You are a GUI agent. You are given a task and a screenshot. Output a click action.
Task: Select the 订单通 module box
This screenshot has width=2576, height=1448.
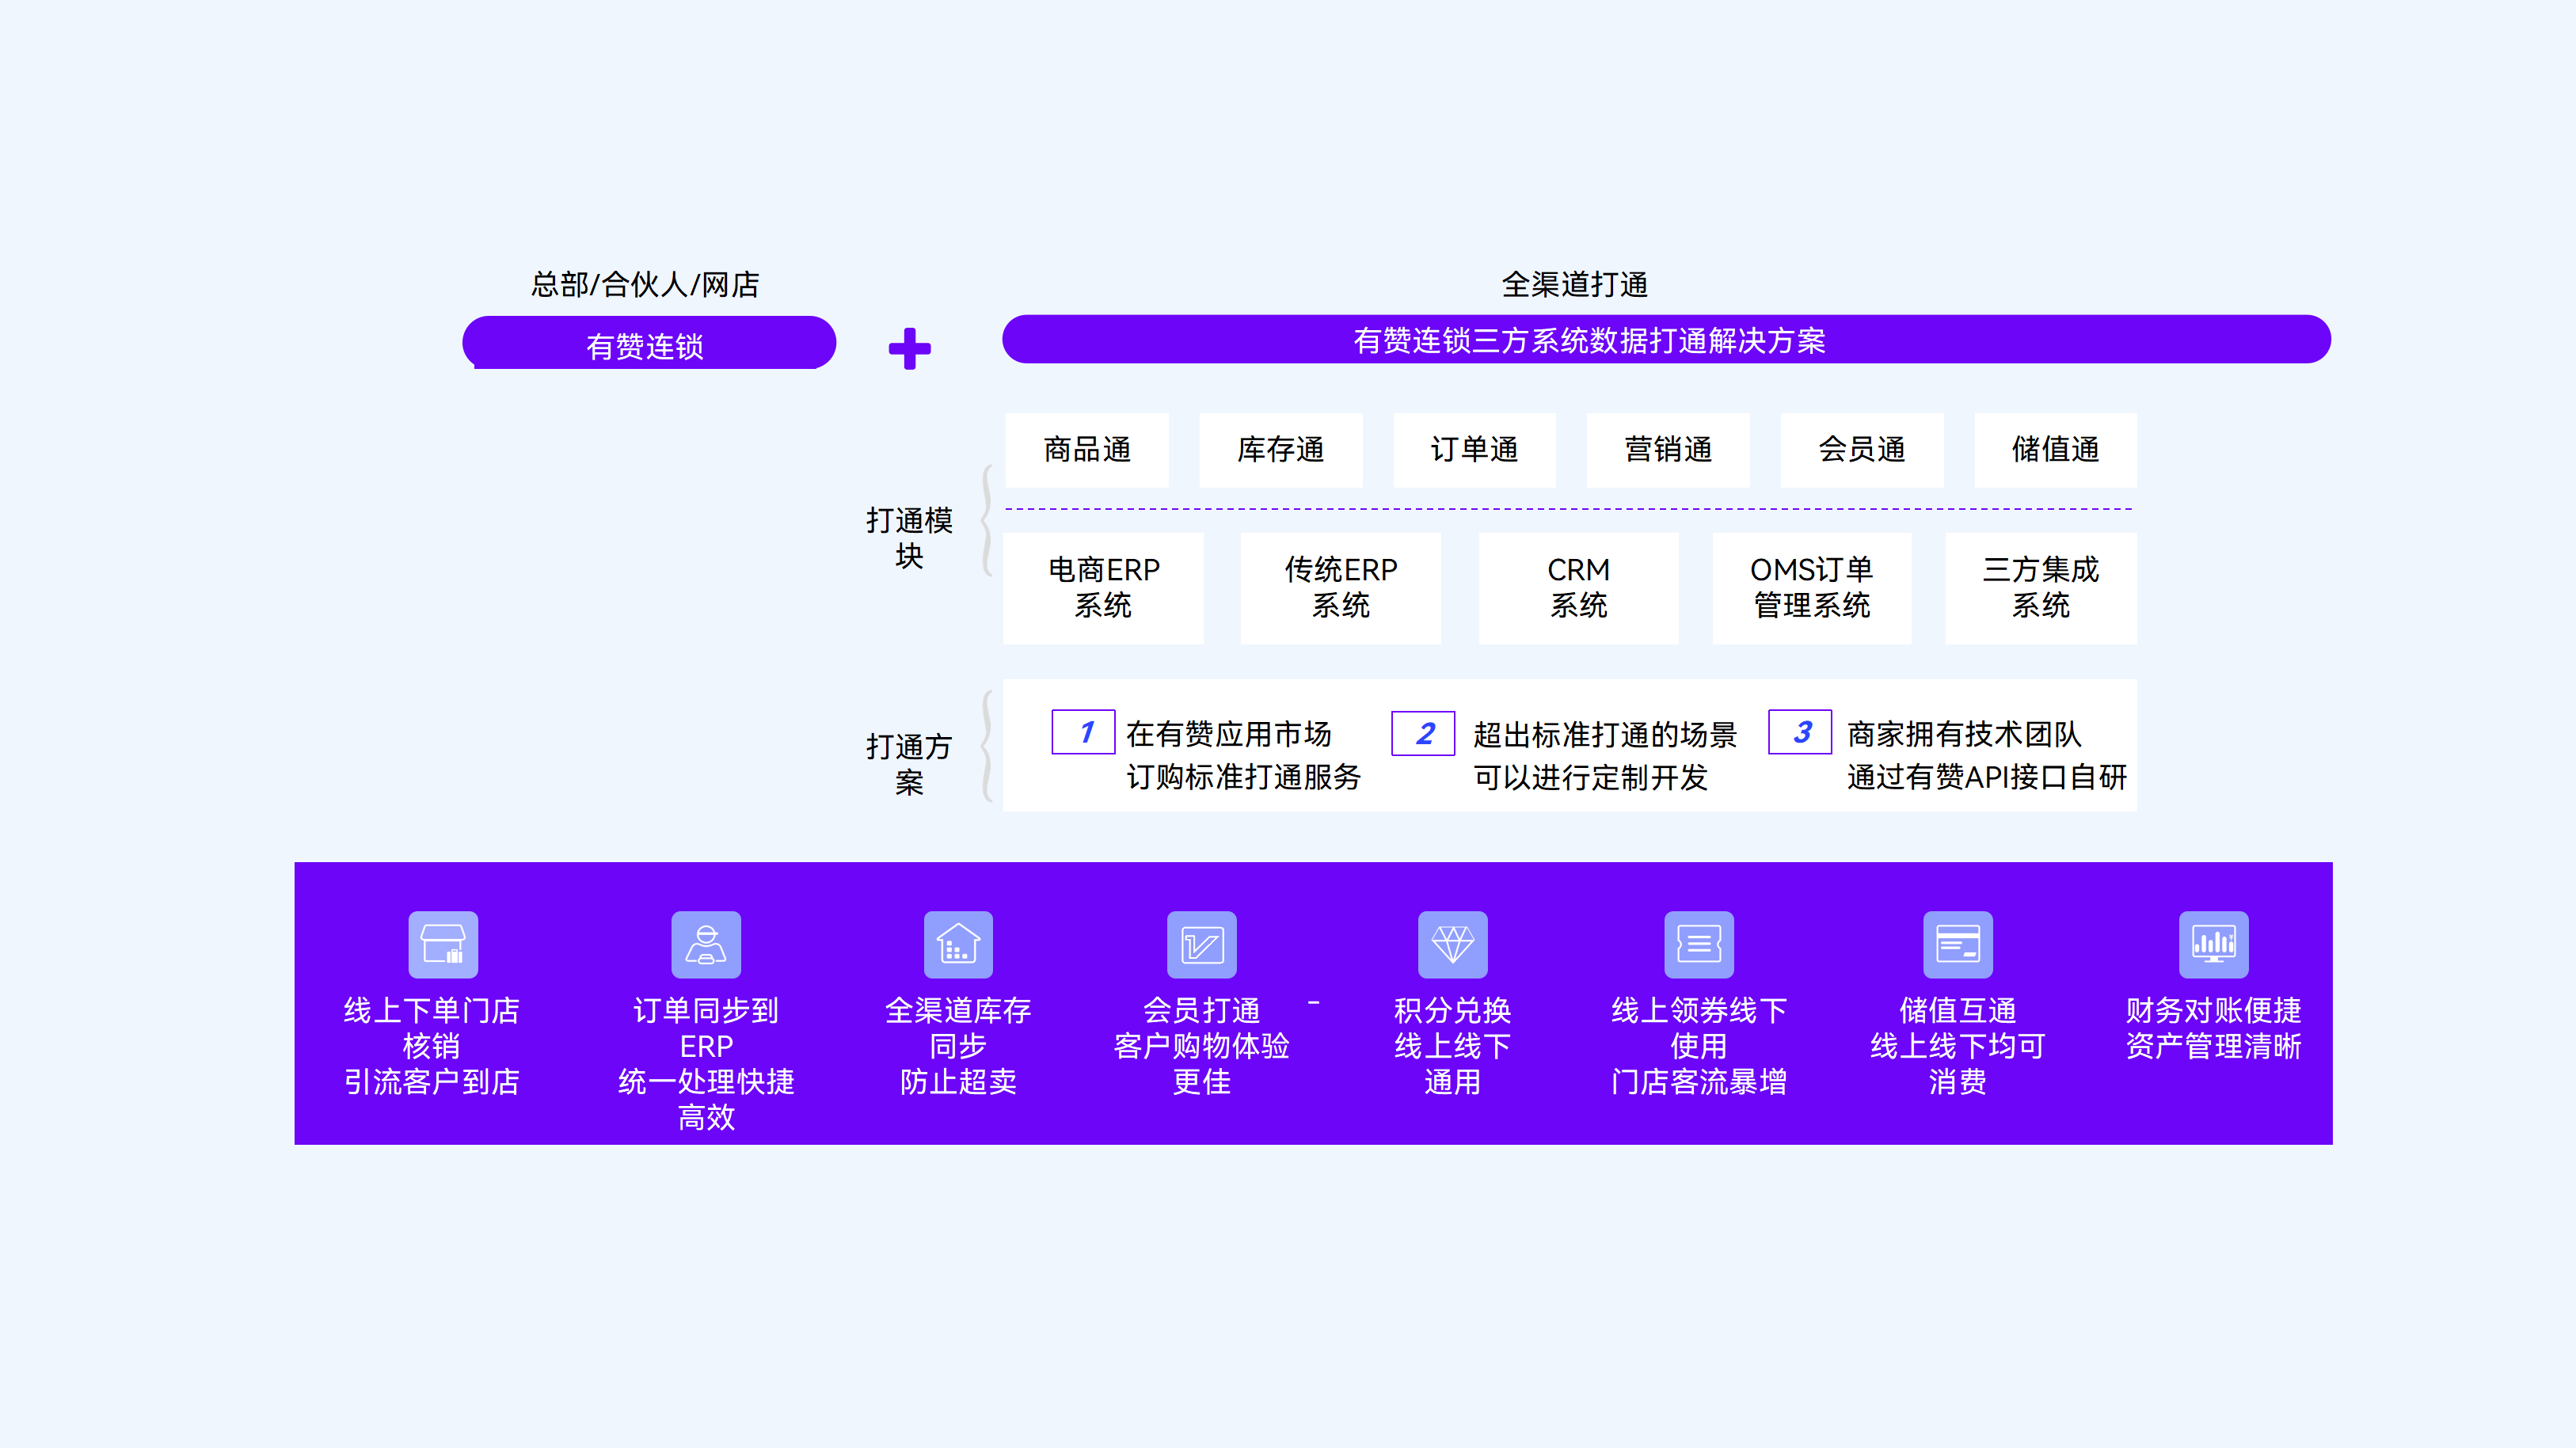pyautogui.click(x=1475, y=450)
